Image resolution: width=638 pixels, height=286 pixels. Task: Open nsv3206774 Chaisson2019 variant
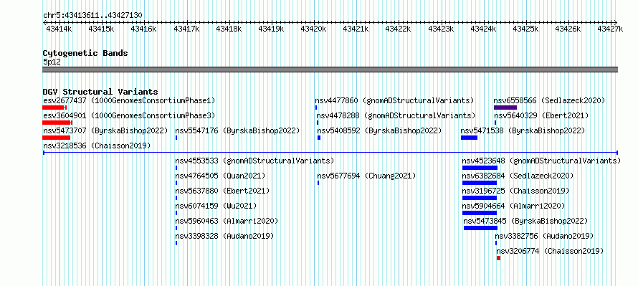[x=550, y=251]
